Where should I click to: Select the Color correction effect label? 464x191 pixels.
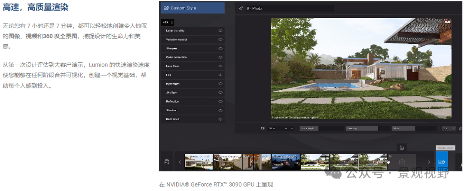point(177,58)
